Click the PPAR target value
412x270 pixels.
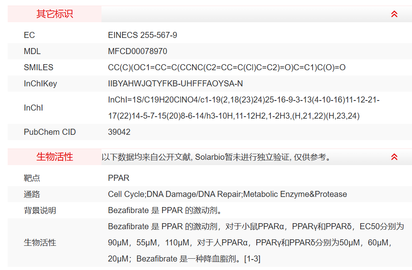(x=118, y=178)
